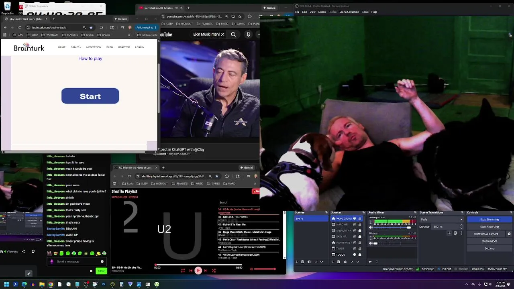Image resolution: width=514 pixels, height=289 pixels.
Task: Click Stop Streaming button
Action: tap(490, 220)
